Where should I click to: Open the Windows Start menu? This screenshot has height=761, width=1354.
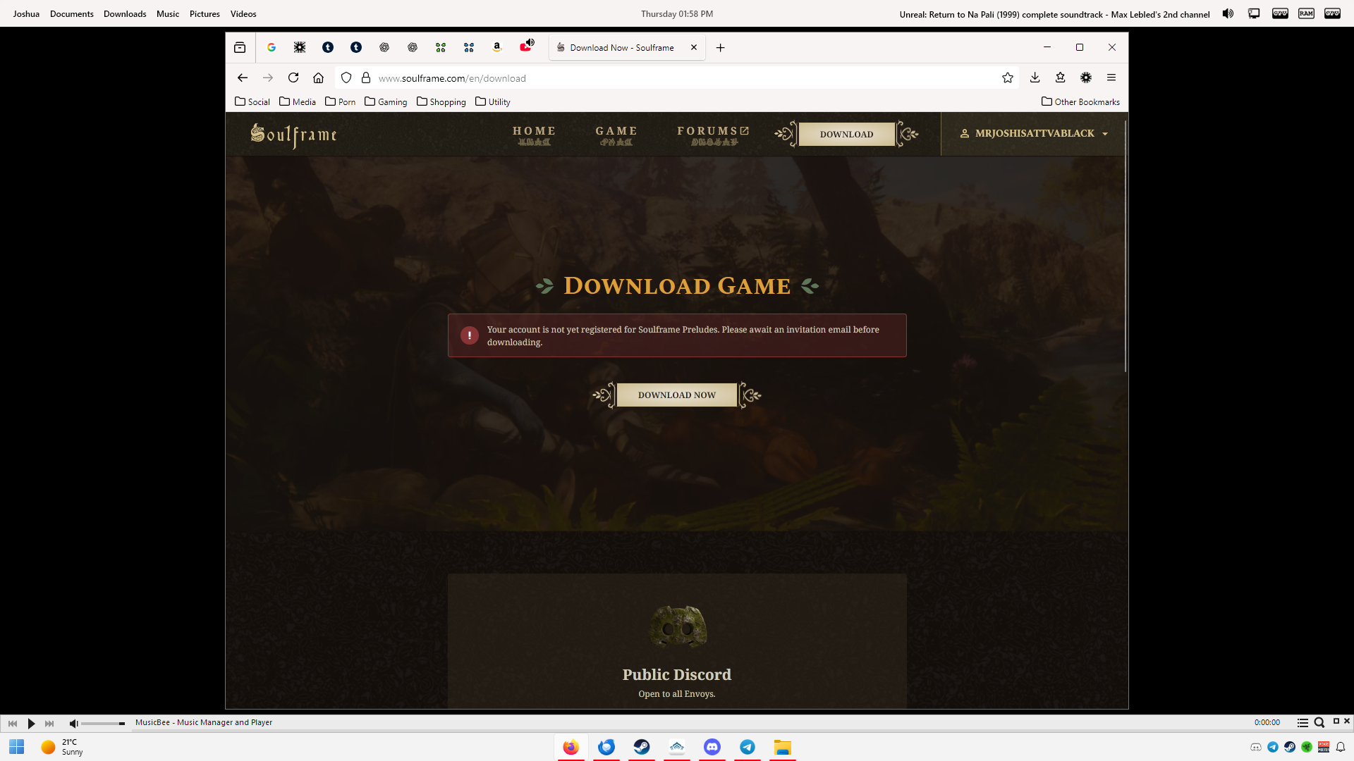coord(17,747)
